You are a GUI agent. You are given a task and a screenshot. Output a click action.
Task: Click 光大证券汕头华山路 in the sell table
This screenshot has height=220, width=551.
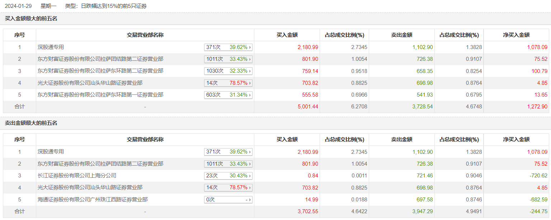(x=90, y=188)
